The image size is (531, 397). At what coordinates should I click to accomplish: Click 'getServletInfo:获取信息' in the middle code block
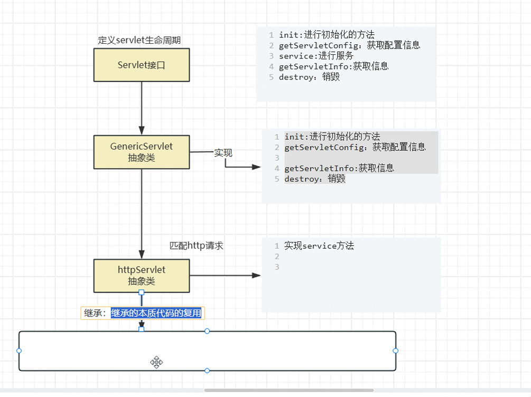pos(339,168)
